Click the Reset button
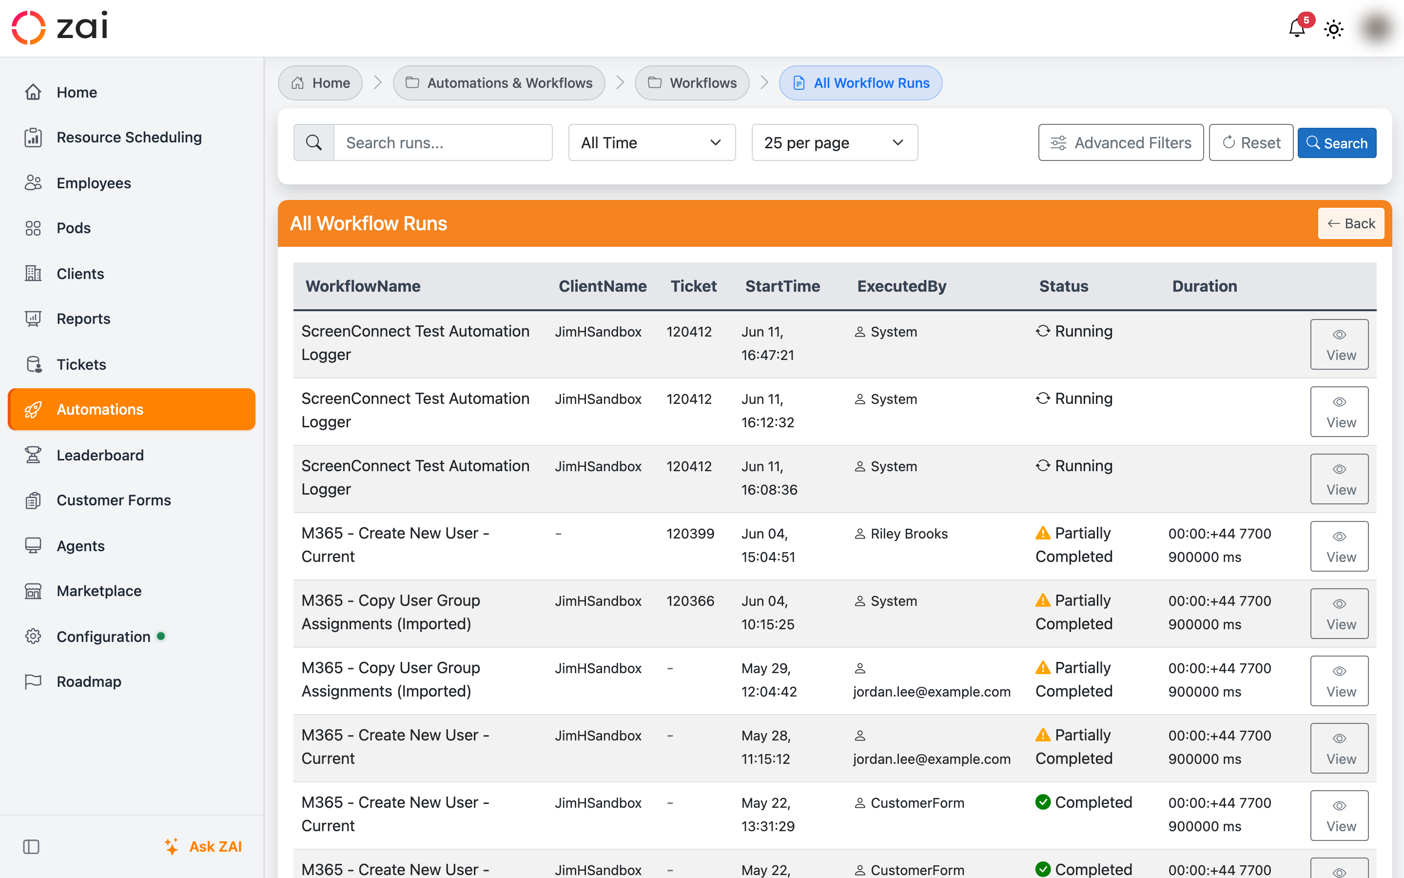The image size is (1404, 878). pyautogui.click(x=1251, y=142)
